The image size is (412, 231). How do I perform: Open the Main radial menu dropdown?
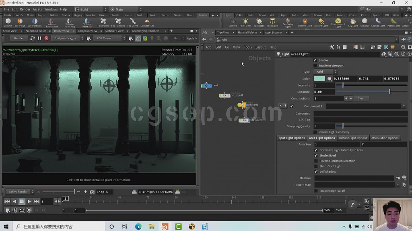click(126, 10)
